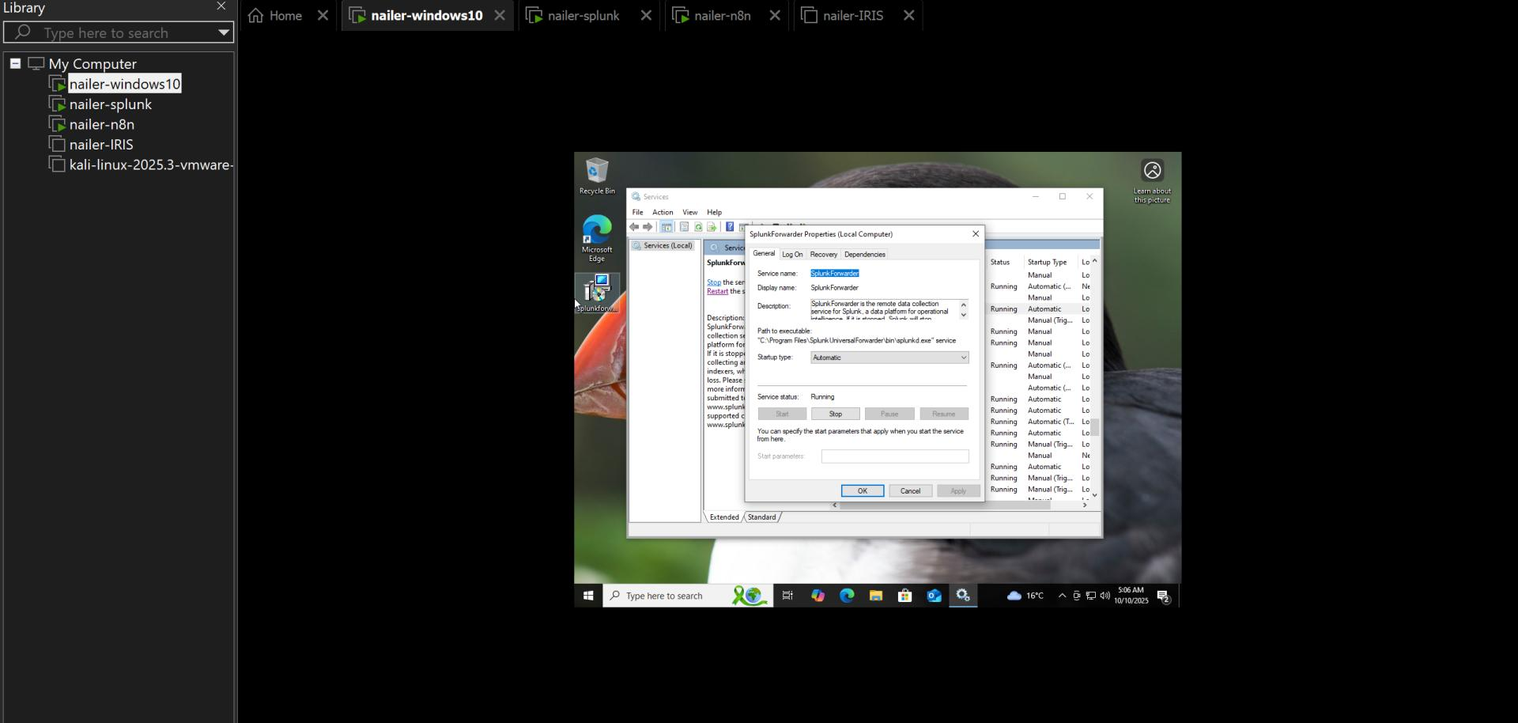Click the taskbar search box

coord(688,596)
